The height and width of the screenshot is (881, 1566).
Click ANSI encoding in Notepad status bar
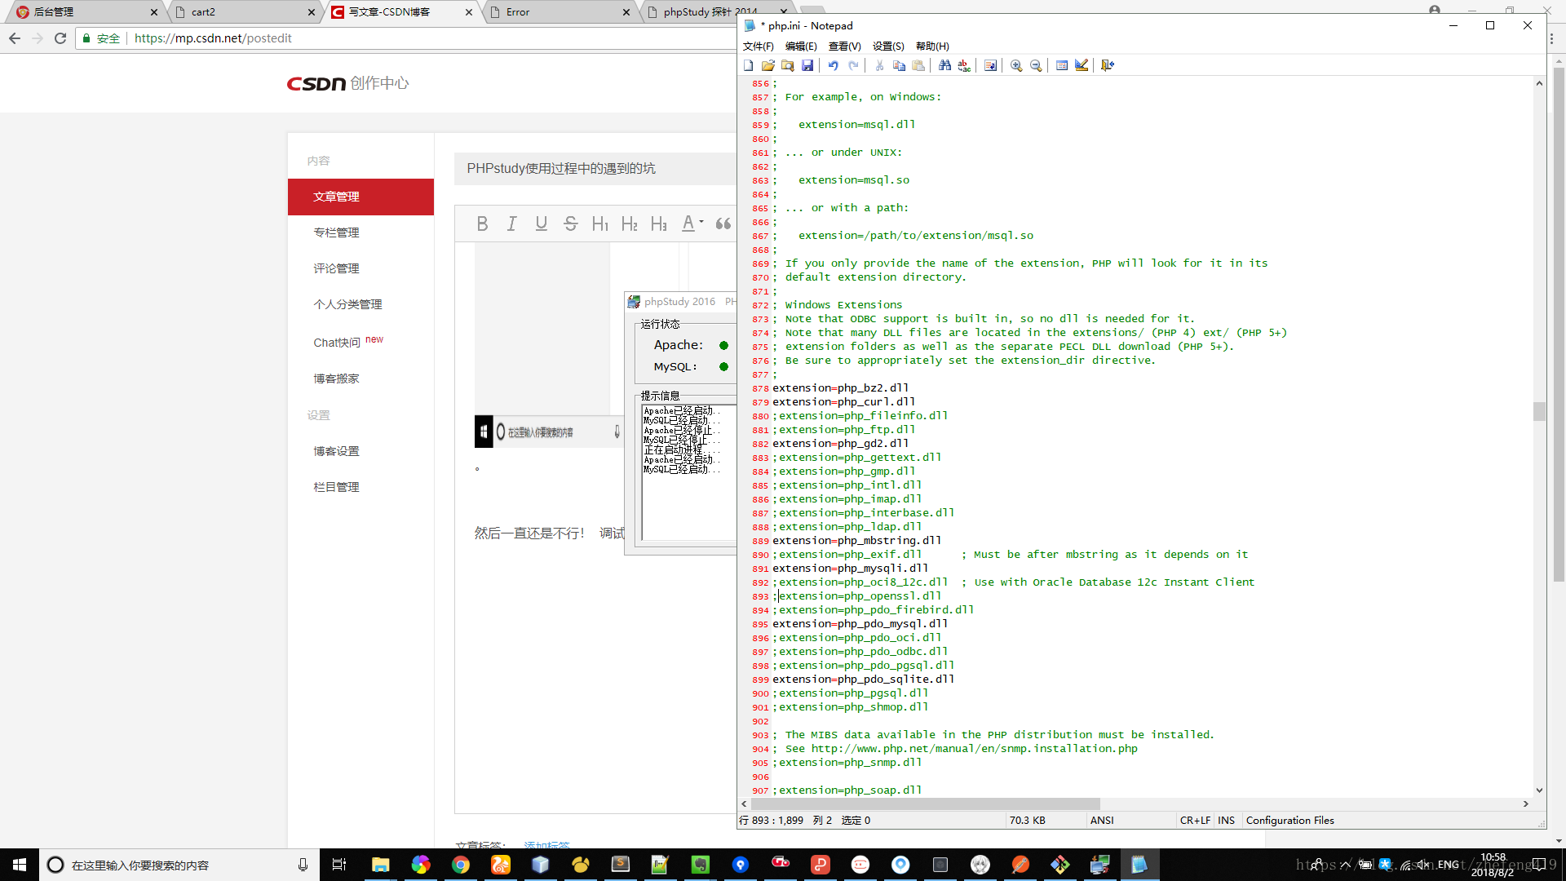point(1102,821)
